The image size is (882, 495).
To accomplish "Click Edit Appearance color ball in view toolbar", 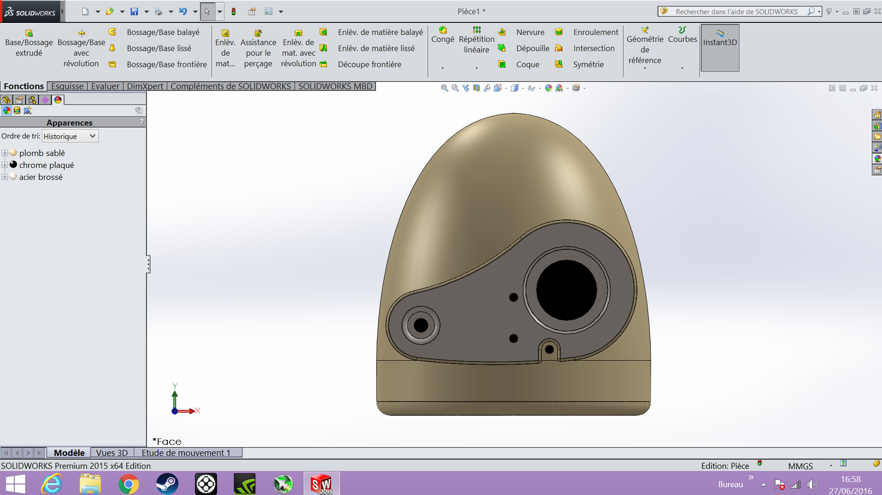I will [549, 88].
